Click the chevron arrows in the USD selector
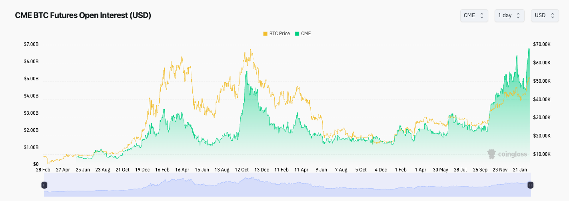The image size is (569, 201). (x=553, y=16)
